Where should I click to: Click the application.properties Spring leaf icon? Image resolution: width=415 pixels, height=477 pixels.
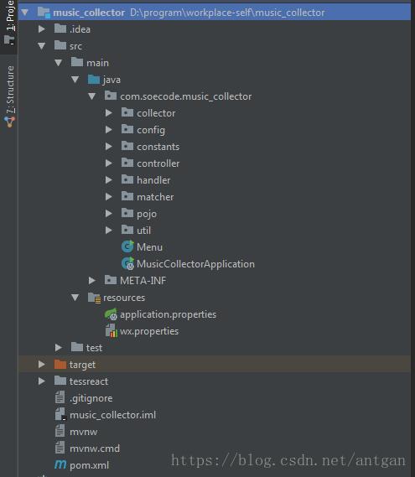[111, 314]
